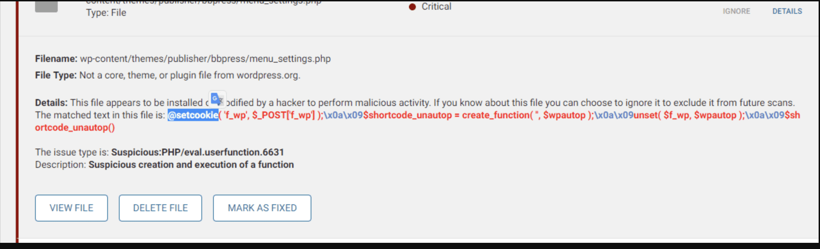Ignore this scan result
The height and width of the screenshot is (249, 820).
[736, 11]
